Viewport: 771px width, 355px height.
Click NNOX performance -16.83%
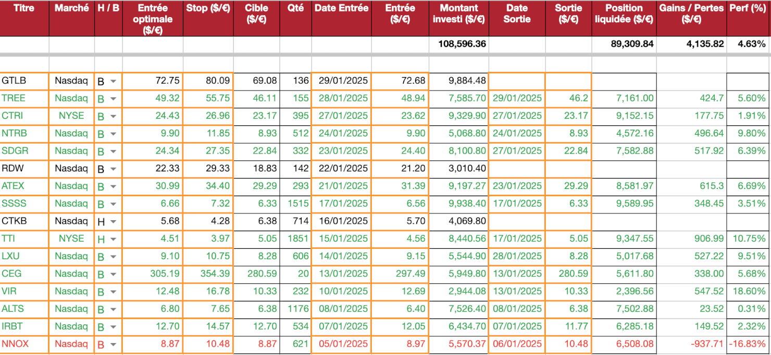coord(749,344)
